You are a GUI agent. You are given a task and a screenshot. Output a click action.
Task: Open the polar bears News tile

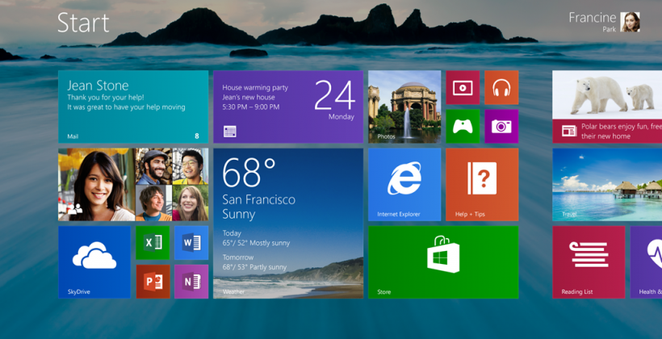coord(607,107)
